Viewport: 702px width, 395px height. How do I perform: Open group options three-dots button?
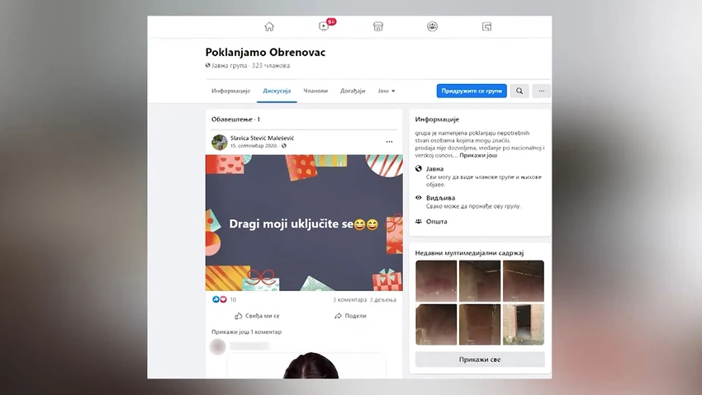point(541,91)
